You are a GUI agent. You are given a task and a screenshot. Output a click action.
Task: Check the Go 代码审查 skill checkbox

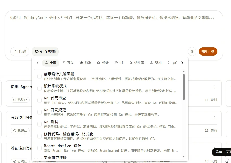39,100
